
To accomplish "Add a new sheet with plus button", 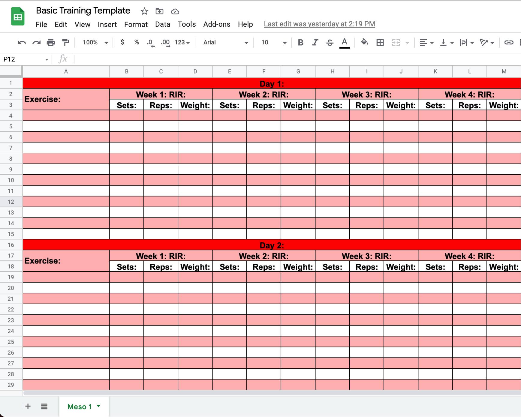I will pos(28,406).
